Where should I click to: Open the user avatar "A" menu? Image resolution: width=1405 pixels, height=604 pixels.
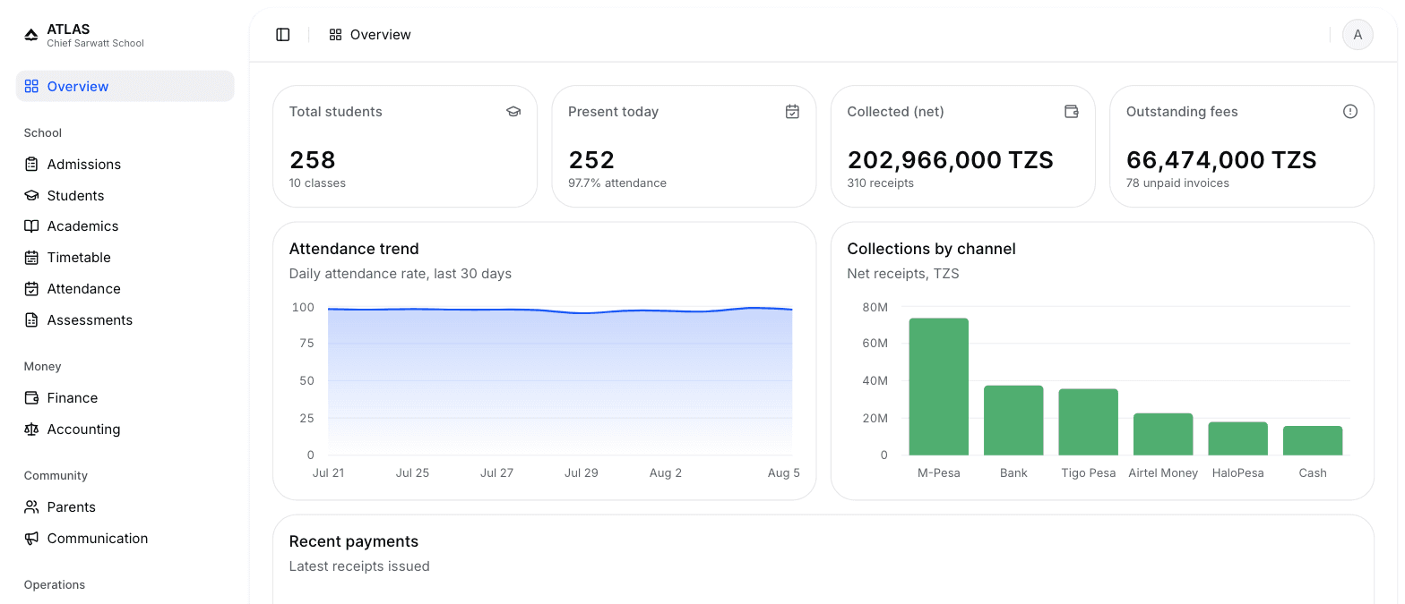pyautogui.click(x=1358, y=35)
